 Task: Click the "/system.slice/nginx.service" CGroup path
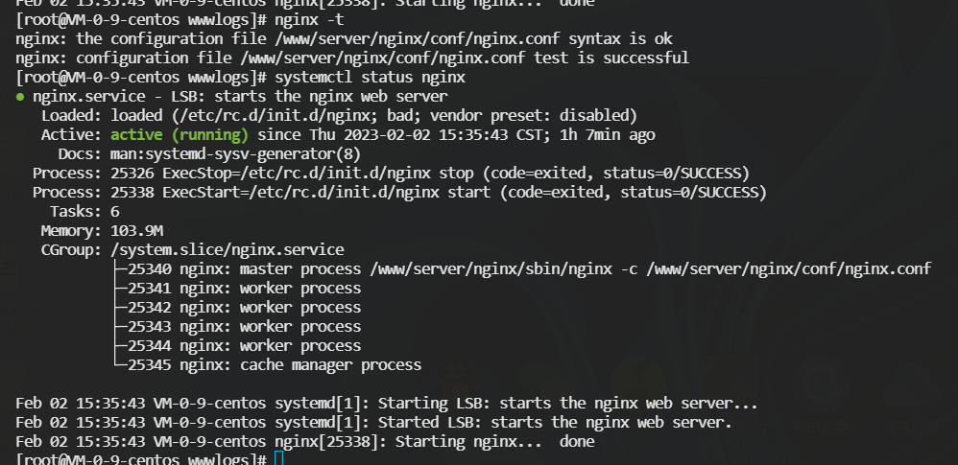click(227, 250)
